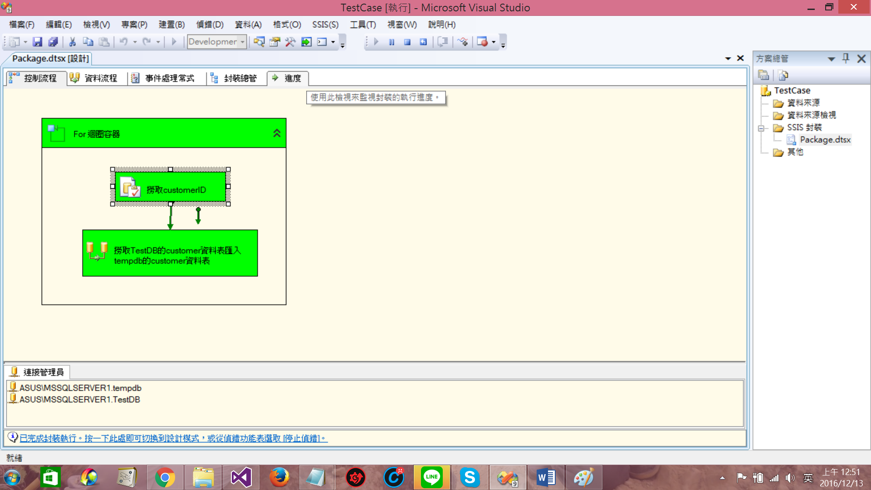The width and height of the screenshot is (871, 490).
Task: Open the Solution Explorer panel options dropdown
Action: tap(832, 59)
